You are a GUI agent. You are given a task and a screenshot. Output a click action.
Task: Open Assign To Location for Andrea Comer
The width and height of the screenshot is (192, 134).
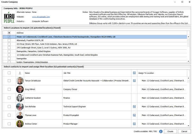click(x=162, y=124)
